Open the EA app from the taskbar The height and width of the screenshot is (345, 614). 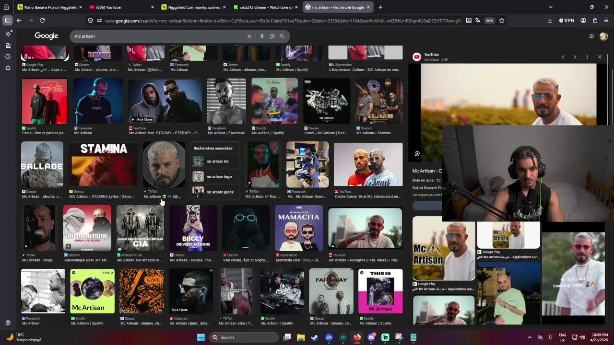point(329,337)
